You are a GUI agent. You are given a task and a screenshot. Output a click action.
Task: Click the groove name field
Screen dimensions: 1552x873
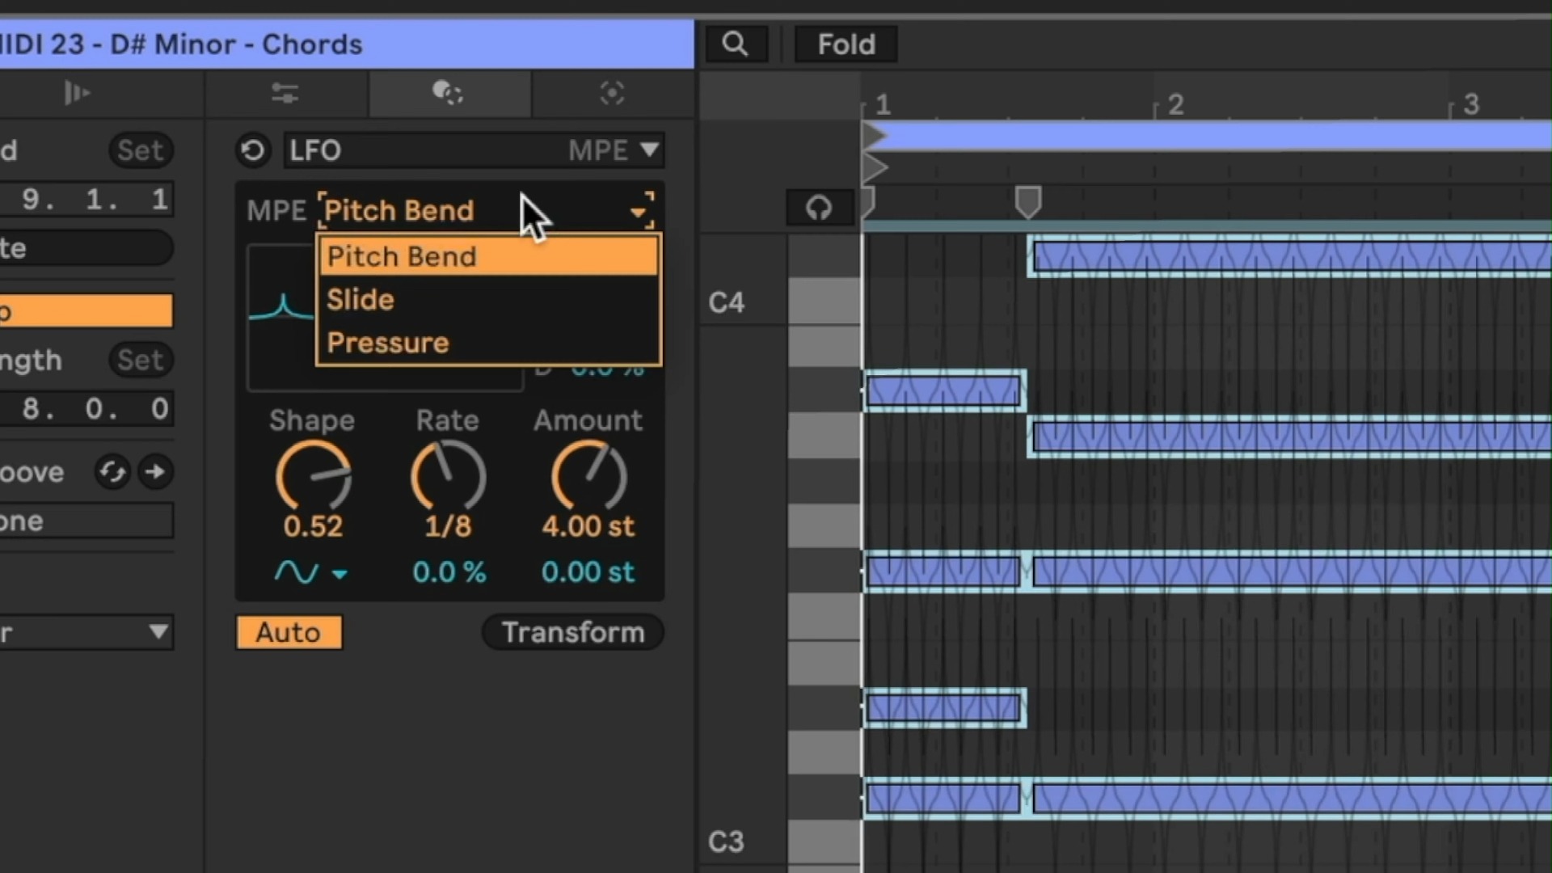coord(86,521)
